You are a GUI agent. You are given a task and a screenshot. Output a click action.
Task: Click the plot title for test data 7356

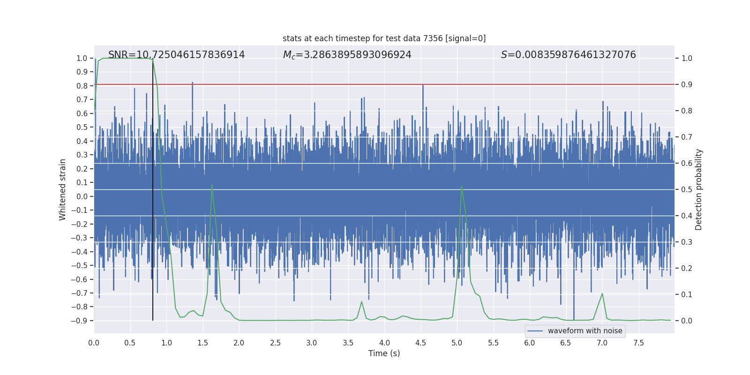click(384, 38)
